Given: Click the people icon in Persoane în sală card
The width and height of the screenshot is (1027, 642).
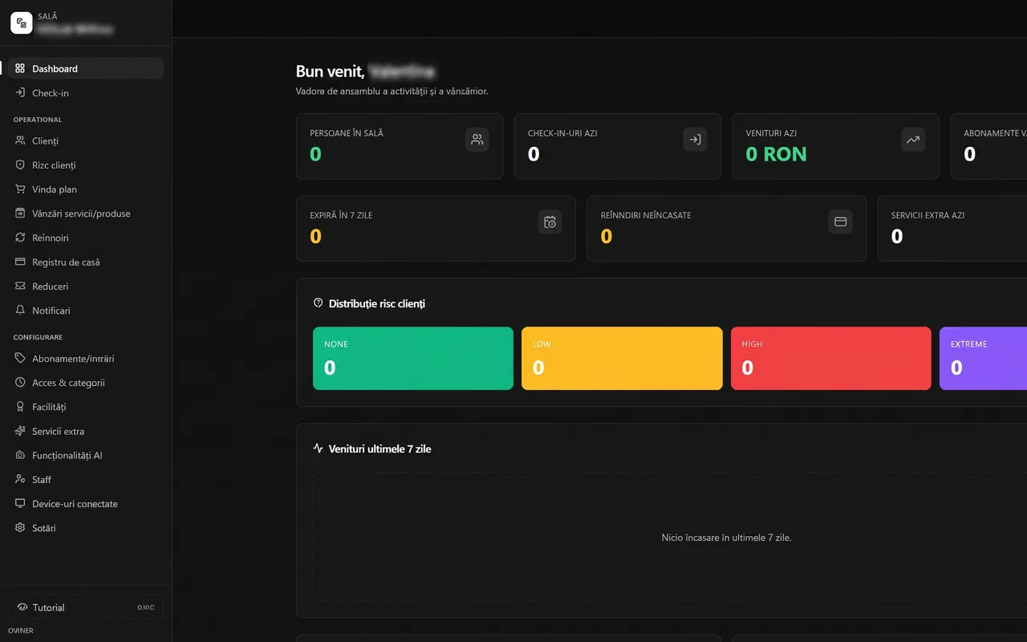Looking at the screenshot, I should [x=477, y=140].
